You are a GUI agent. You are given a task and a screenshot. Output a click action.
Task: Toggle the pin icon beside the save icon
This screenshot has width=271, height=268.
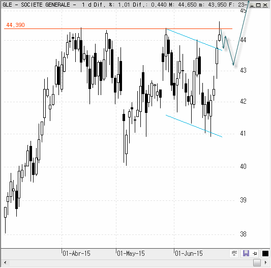pos(255,254)
